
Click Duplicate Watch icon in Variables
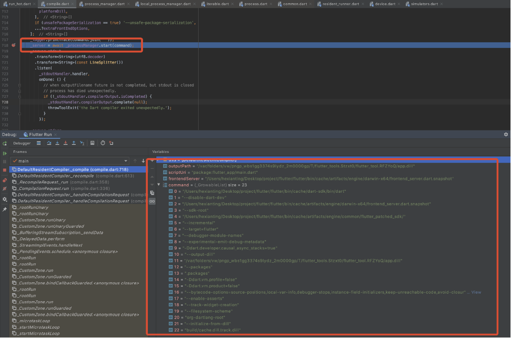152,193
